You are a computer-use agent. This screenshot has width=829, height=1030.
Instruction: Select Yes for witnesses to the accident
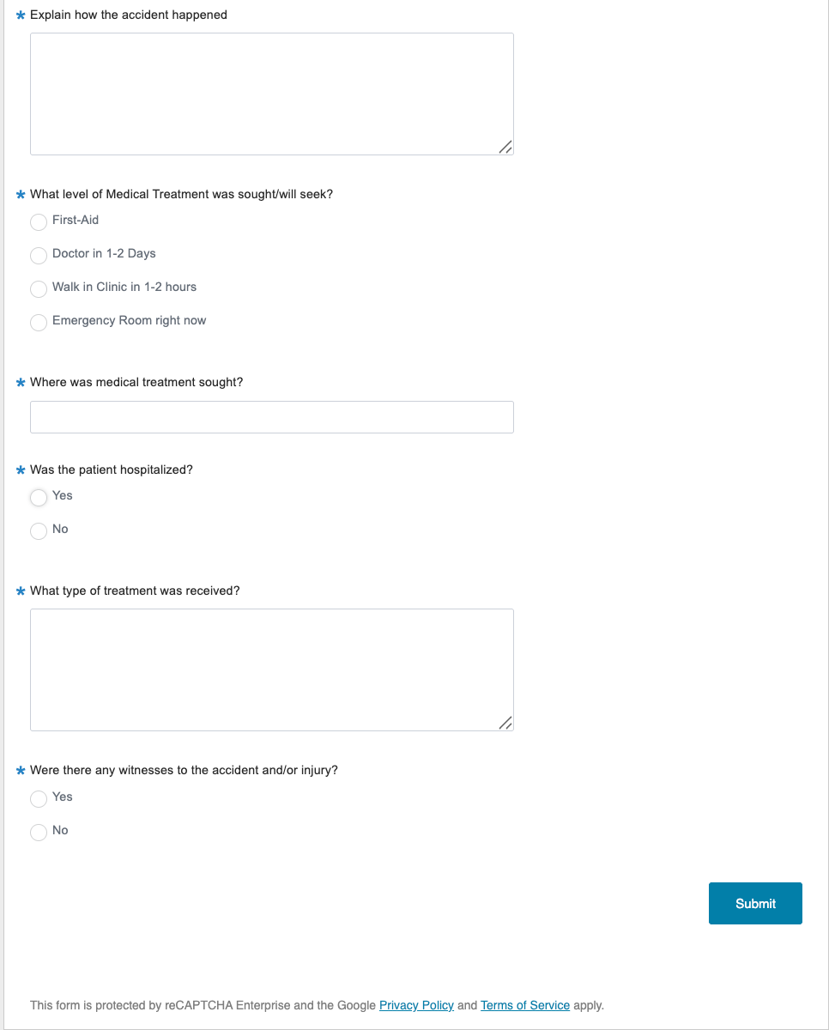39,799
